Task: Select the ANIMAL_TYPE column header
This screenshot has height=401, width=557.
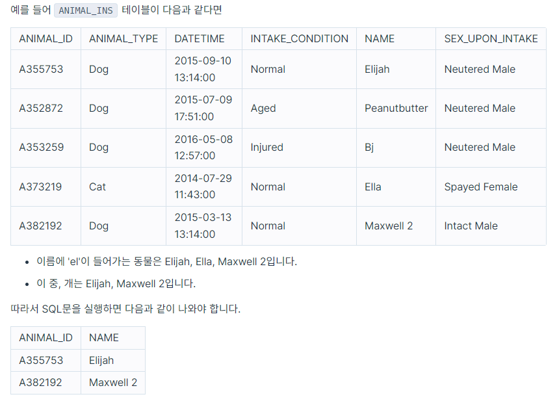Action: pos(123,39)
